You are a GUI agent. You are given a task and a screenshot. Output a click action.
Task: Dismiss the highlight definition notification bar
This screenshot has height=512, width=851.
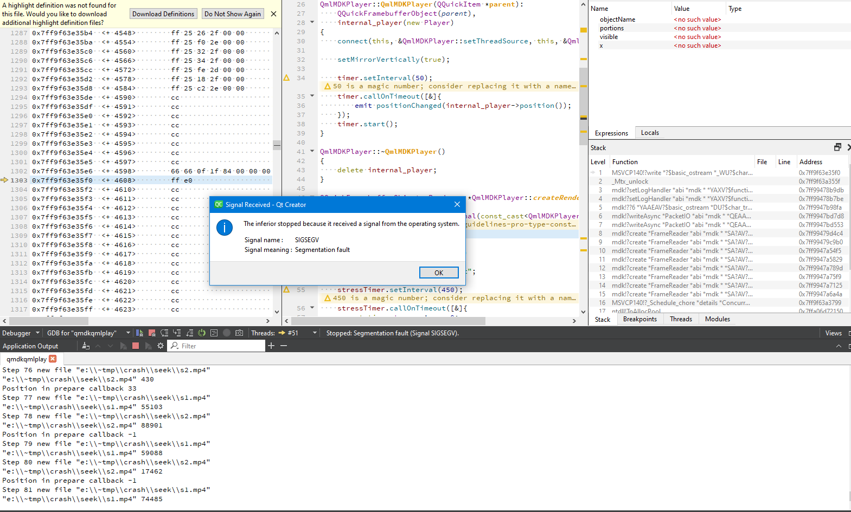pyautogui.click(x=273, y=14)
